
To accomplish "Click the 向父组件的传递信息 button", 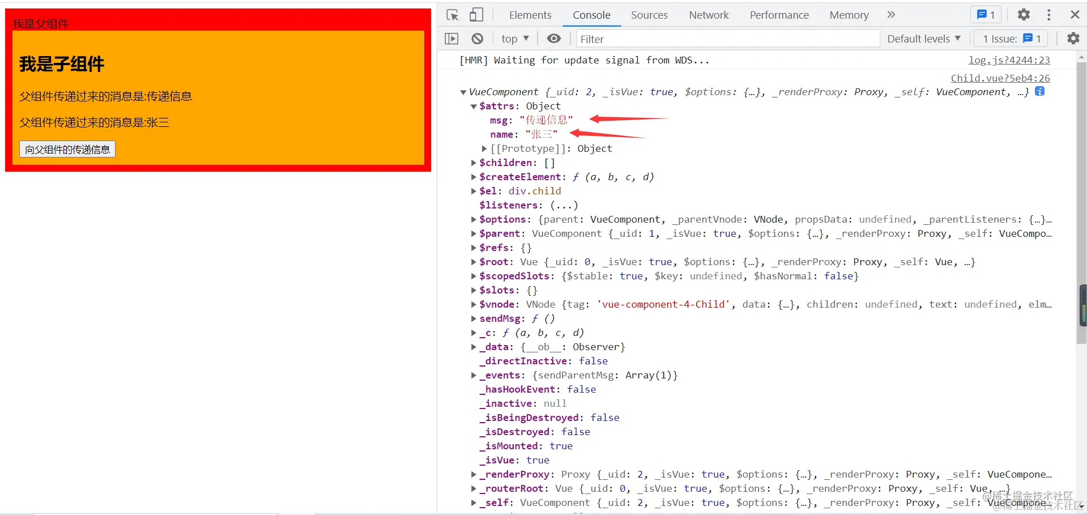I will [67, 148].
